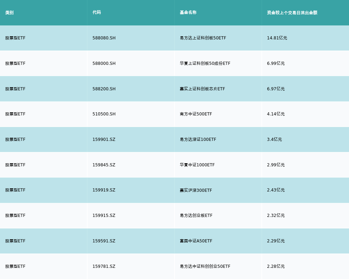Viewport: 349px width, 279px height.
Task: Click the 代码 column header
Action: click(x=97, y=13)
